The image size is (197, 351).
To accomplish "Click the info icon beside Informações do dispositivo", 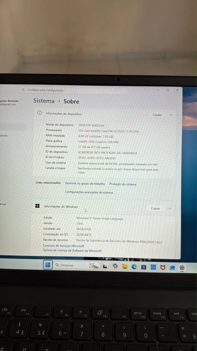I will click(x=39, y=113).
